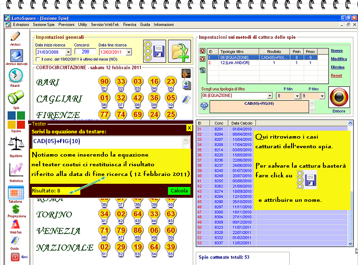Click the Torino ball number 34

(104, 214)
